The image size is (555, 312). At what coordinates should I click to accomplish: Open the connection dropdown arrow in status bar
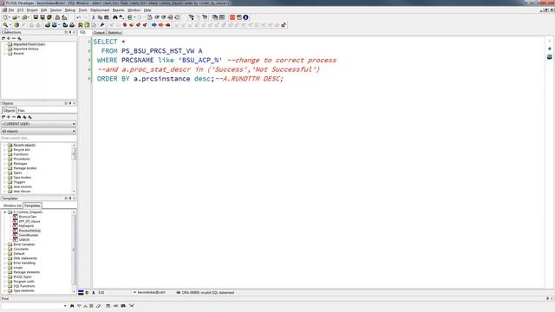tap(135, 293)
